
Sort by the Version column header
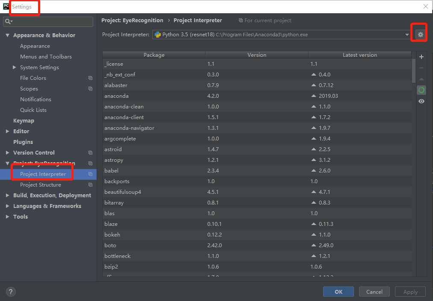pyautogui.click(x=257, y=55)
